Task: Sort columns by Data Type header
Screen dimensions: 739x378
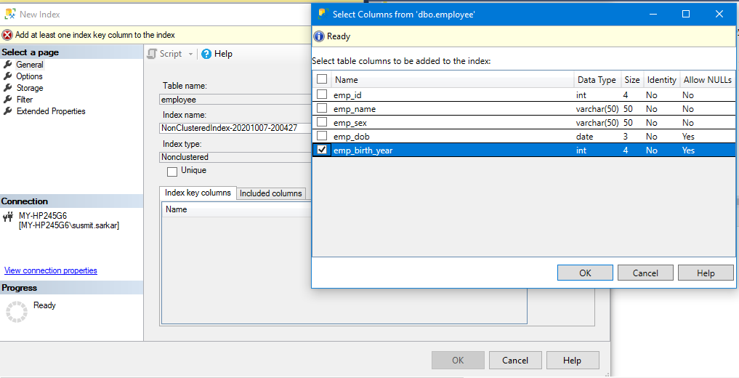Action: 596,80
